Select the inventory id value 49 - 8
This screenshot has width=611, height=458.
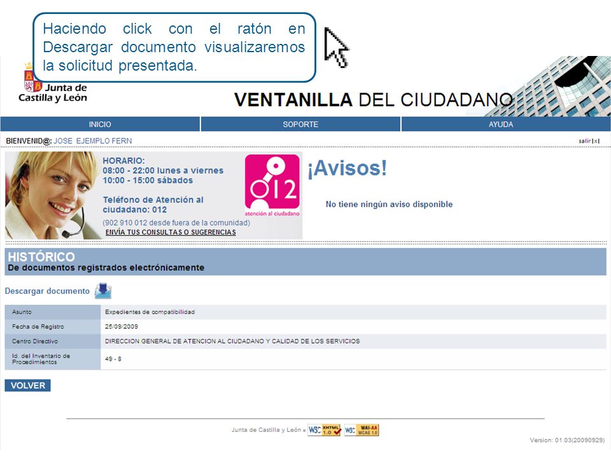pos(113,359)
